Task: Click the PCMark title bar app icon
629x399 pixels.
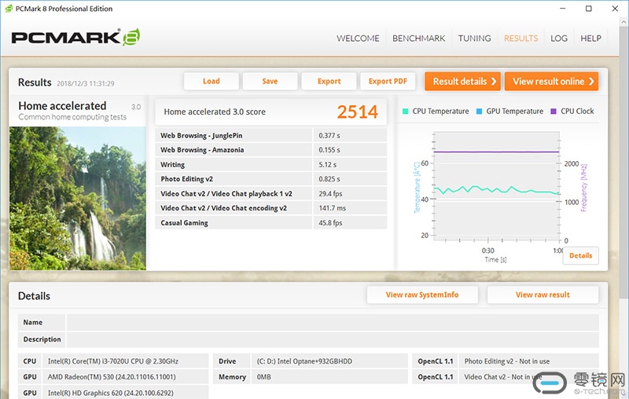Action: point(9,9)
